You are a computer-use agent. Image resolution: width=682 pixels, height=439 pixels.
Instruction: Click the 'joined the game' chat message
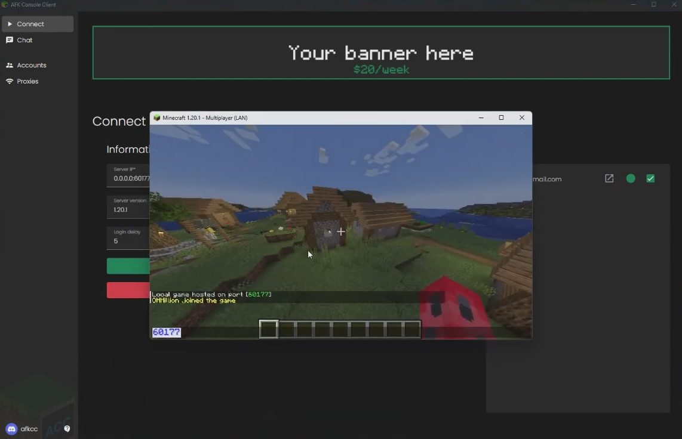(193, 301)
